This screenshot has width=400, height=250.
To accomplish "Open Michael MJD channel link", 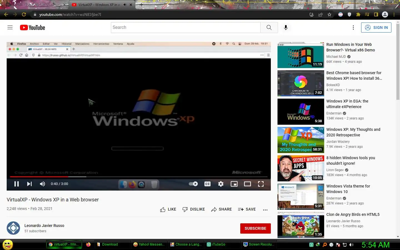I will tap(336, 57).
